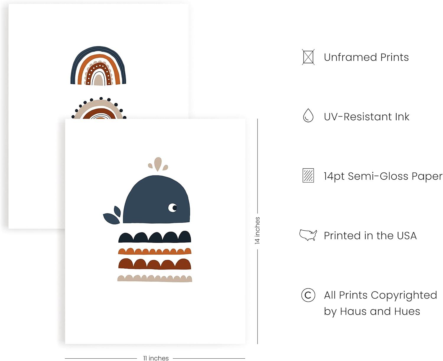This screenshot has height=361, width=443.
Task: Click the orange scalloped wave stripe
Action: pyautogui.click(x=155, y=251)
